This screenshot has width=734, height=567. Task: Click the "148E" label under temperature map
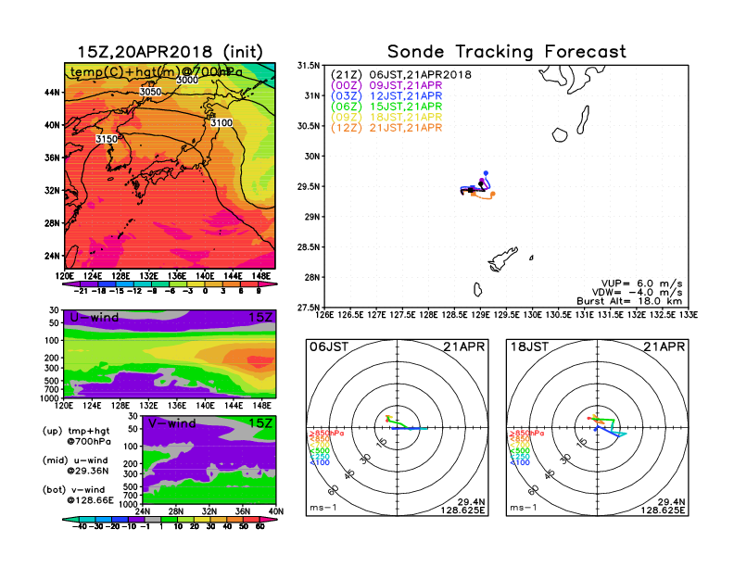coord(261,276)
